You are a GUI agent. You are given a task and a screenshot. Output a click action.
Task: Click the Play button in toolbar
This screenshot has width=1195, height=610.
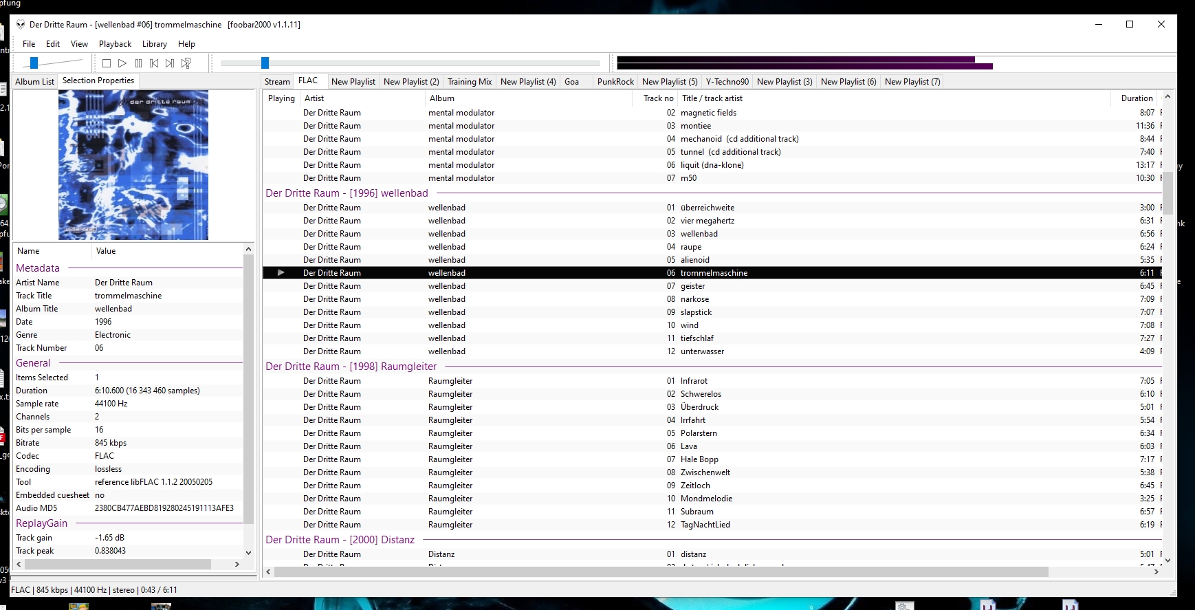point(122,63)
